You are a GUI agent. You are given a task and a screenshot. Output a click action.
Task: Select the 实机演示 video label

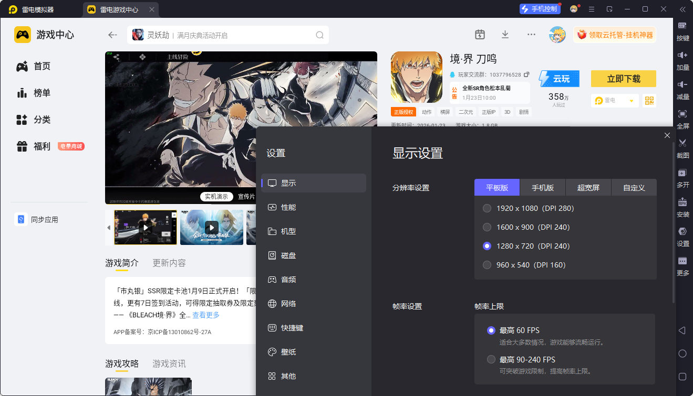click(216, 197)
